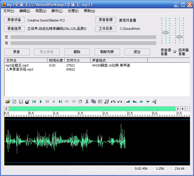Click the open file folder icon
194x176 pixels.
[x=8, y=101]
